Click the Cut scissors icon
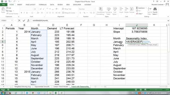Image resolution: width=170 pixels, height=95 pixels. 7,8
